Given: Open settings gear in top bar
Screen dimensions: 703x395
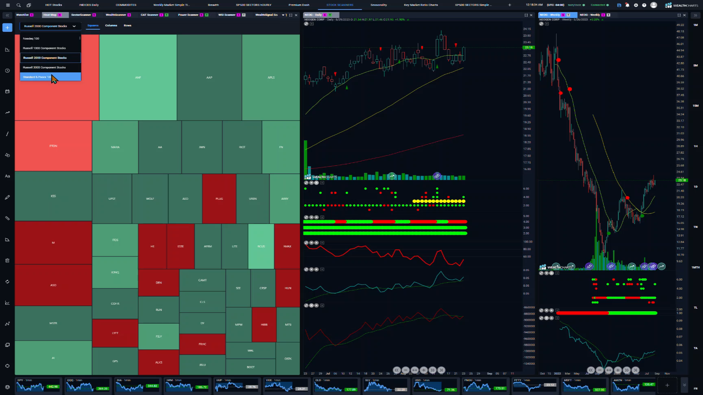Looking at the screenshot, I should (x=636, y=5).
